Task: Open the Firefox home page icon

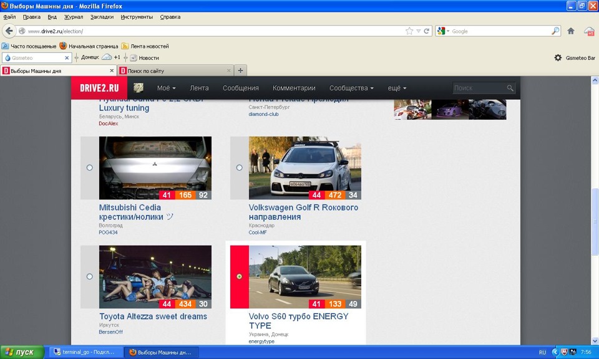Action: pyautogui.click(x=571, y=31)
